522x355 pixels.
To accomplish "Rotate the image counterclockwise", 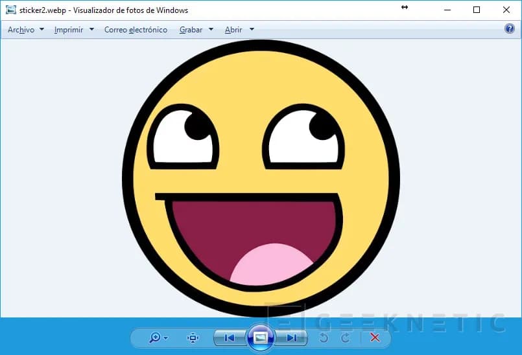I will coord(324,338).
